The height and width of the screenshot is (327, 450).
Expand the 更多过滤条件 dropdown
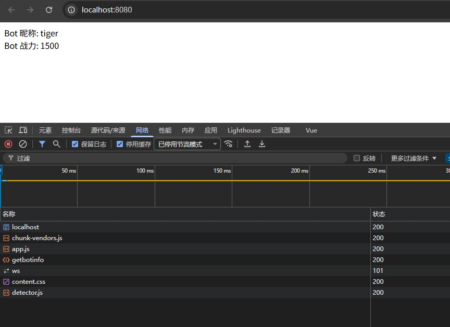pyautogui.click(x=414, y=158)
